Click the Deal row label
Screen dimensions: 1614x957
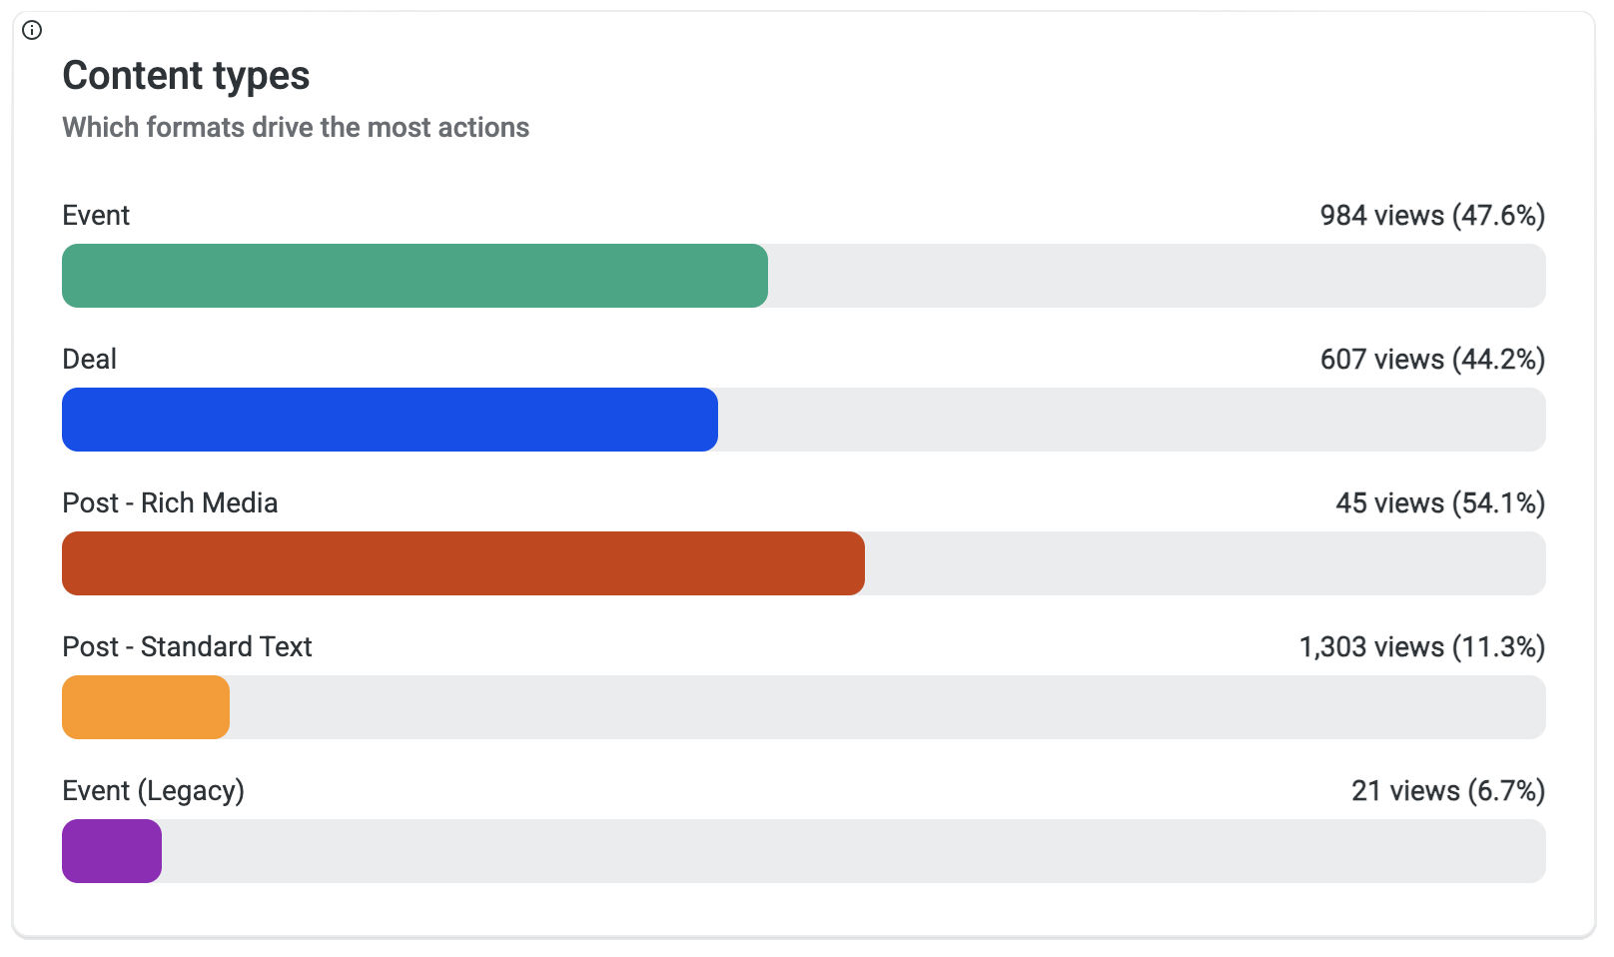coord(90,360)
